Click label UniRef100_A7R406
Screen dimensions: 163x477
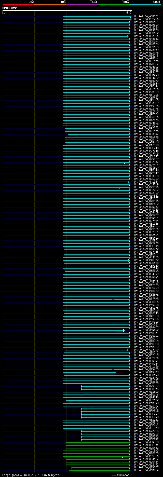click(146, 143)
